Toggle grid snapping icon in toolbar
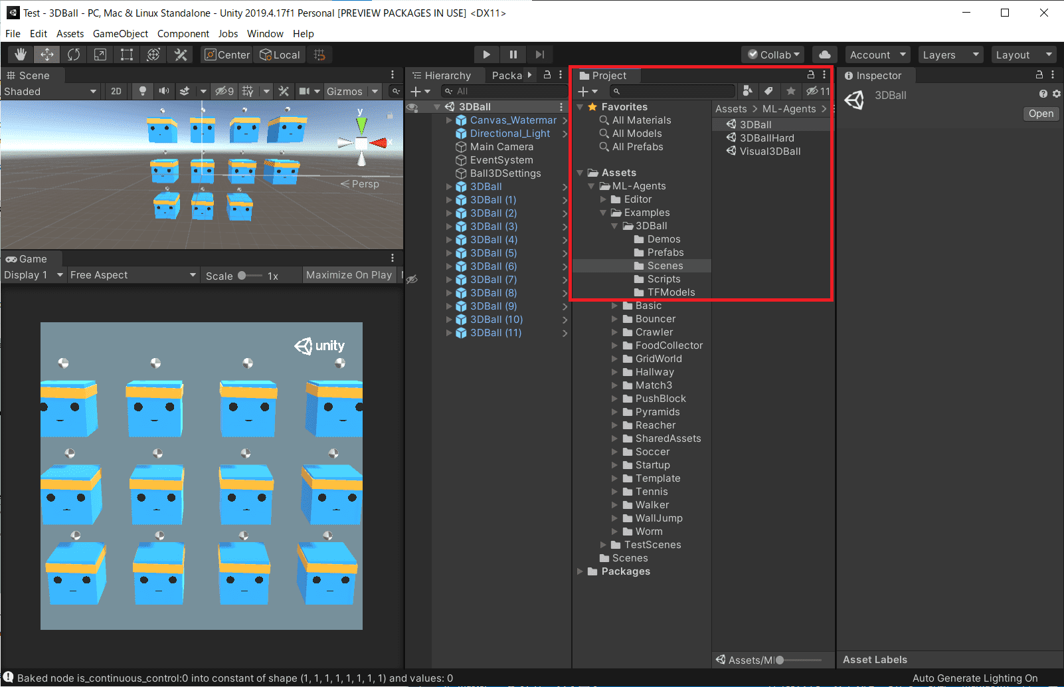This screenshot has height=687, width=1064. tap(319, 54)
